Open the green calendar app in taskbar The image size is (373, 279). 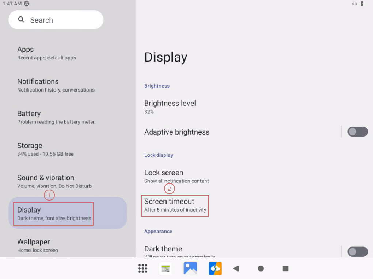pos(165,269)
